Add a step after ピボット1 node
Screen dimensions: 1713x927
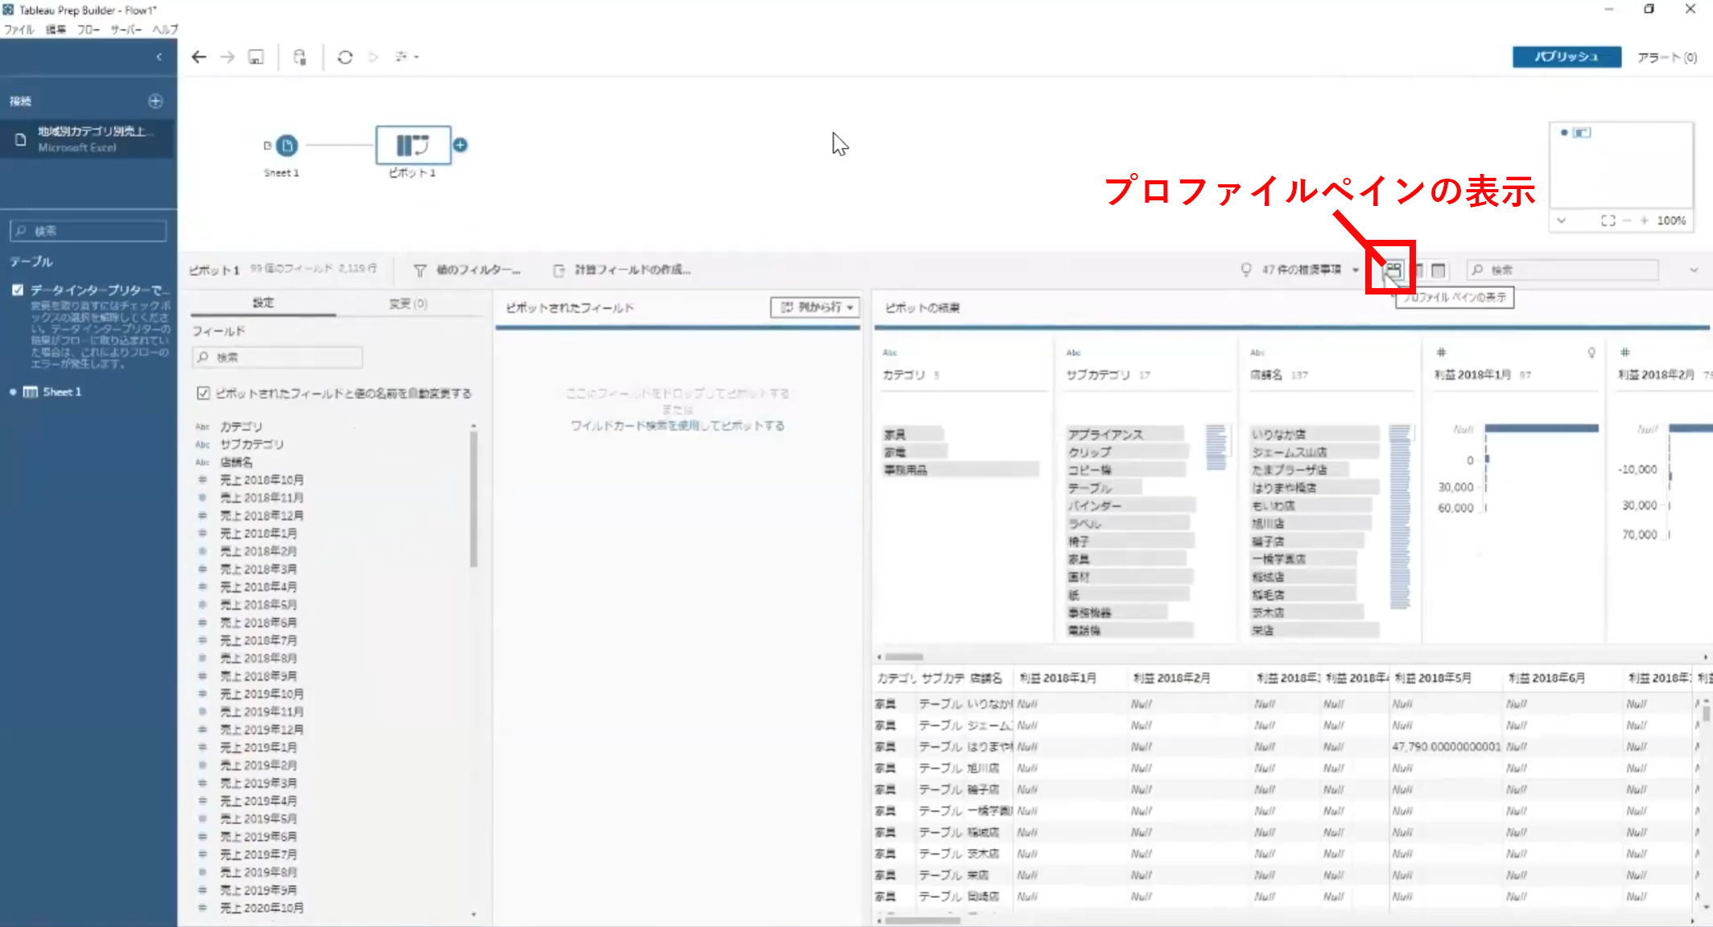pos(460,145)
